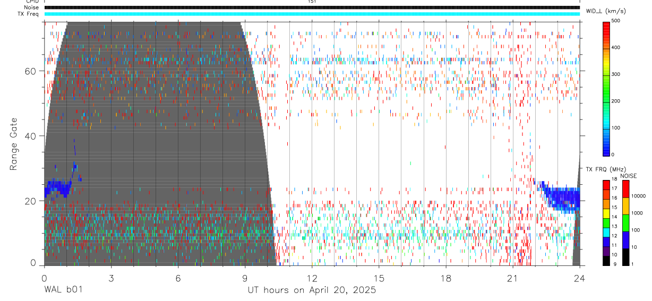Click the 15 tick on the UT hours axis

tap(379, 278)
